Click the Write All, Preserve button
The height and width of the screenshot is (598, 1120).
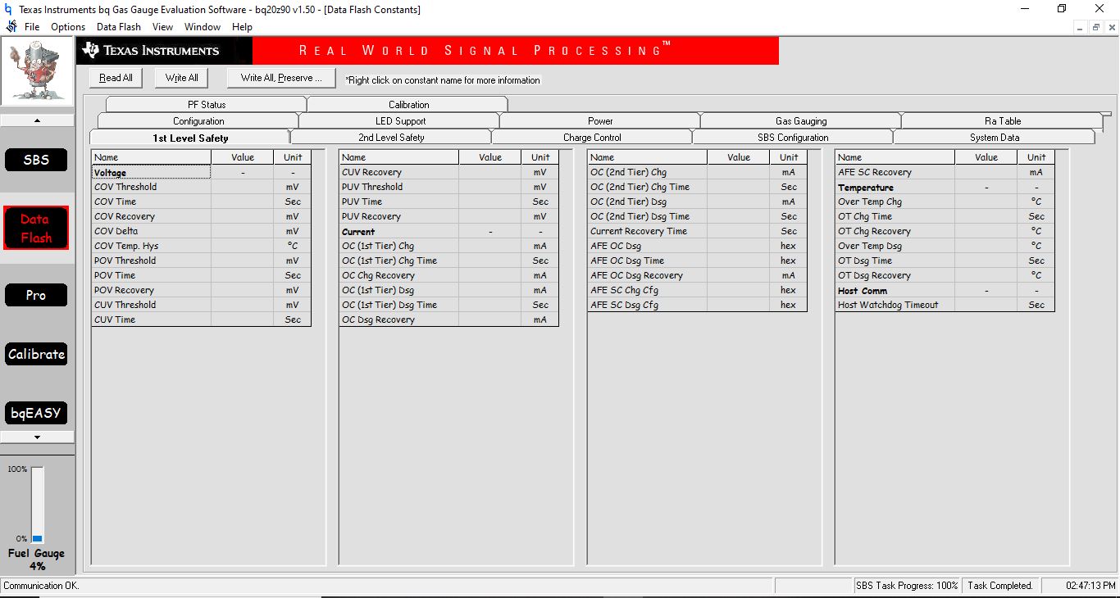[x=281, y=78]
